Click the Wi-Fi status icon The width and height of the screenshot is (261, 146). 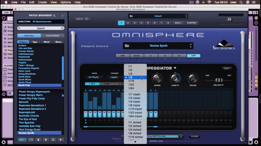point(209,2)
